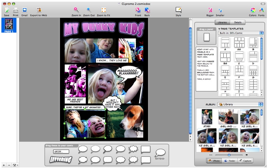Switch to the Libraries tab
This screenshot has height=168, width=268.
click(x=222, y=22)
